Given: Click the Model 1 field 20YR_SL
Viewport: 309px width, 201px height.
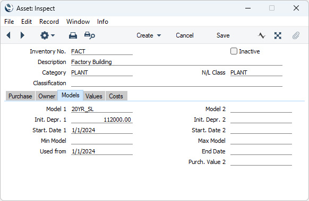Looking at the screenshot, I should (x=102, y=109).
